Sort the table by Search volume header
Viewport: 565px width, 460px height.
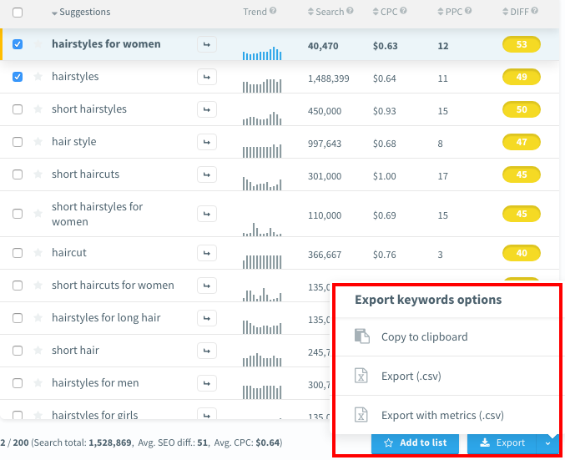(330, 12)
